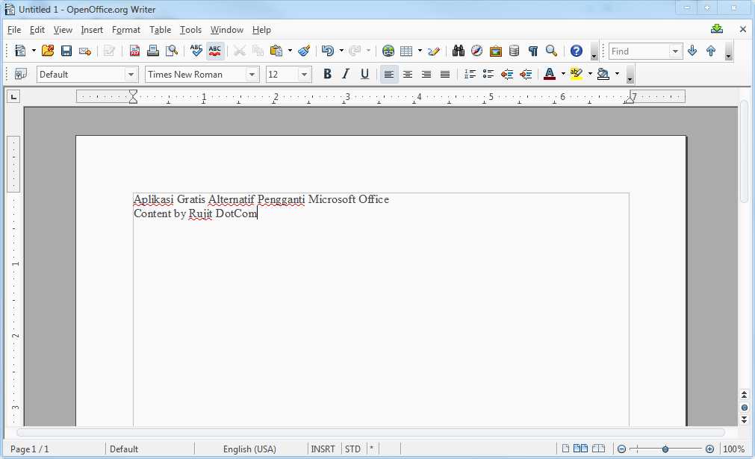Screen dimensions: 755x459
Task: Open a file with the Open icon
Action: tap(48, 51)
